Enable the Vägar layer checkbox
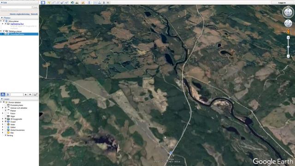The height and width of the screenshot is (166, 295). pyautogui.click(x=6, y=116)
